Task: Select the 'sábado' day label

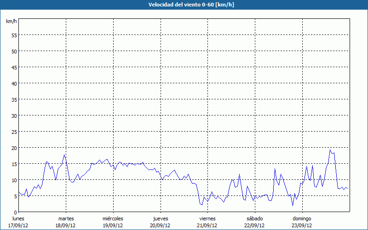Action: [x=254, y=218]
